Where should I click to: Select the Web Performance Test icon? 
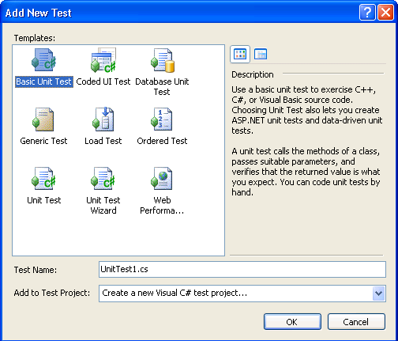coord(162,179)
